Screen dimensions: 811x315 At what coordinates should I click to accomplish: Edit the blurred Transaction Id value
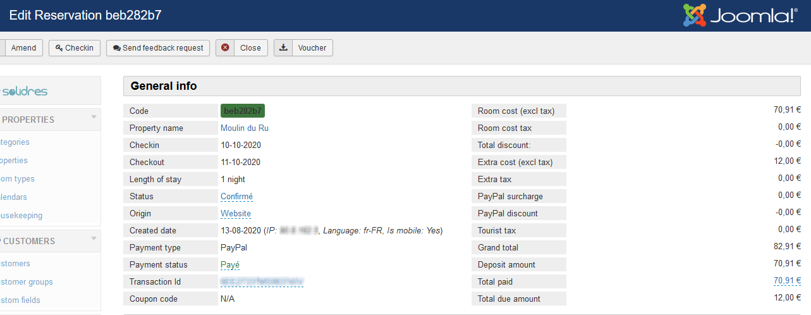[262, 281]
